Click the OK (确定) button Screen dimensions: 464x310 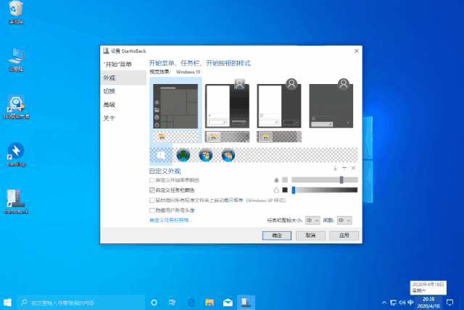tap(277, 235)
